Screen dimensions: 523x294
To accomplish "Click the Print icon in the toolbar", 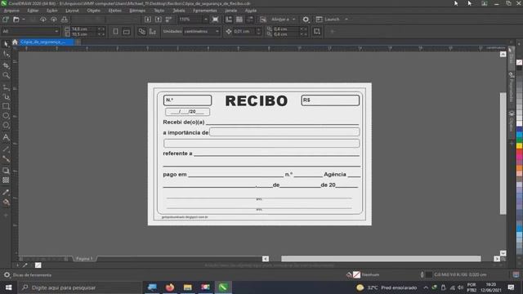I will [x=65, y=20].
